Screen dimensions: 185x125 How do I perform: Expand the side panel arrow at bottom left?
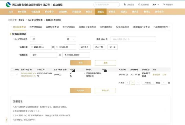click(7, 120)
